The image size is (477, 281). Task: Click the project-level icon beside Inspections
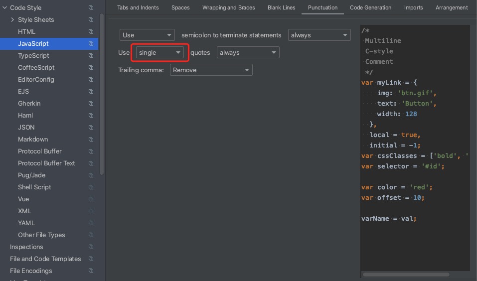[91, 247]
